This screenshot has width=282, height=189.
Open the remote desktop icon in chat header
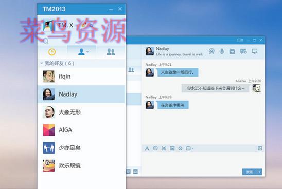coord(243,51)
